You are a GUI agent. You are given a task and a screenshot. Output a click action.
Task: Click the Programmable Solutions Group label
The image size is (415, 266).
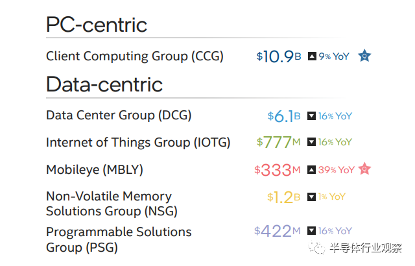pos(119,239)
